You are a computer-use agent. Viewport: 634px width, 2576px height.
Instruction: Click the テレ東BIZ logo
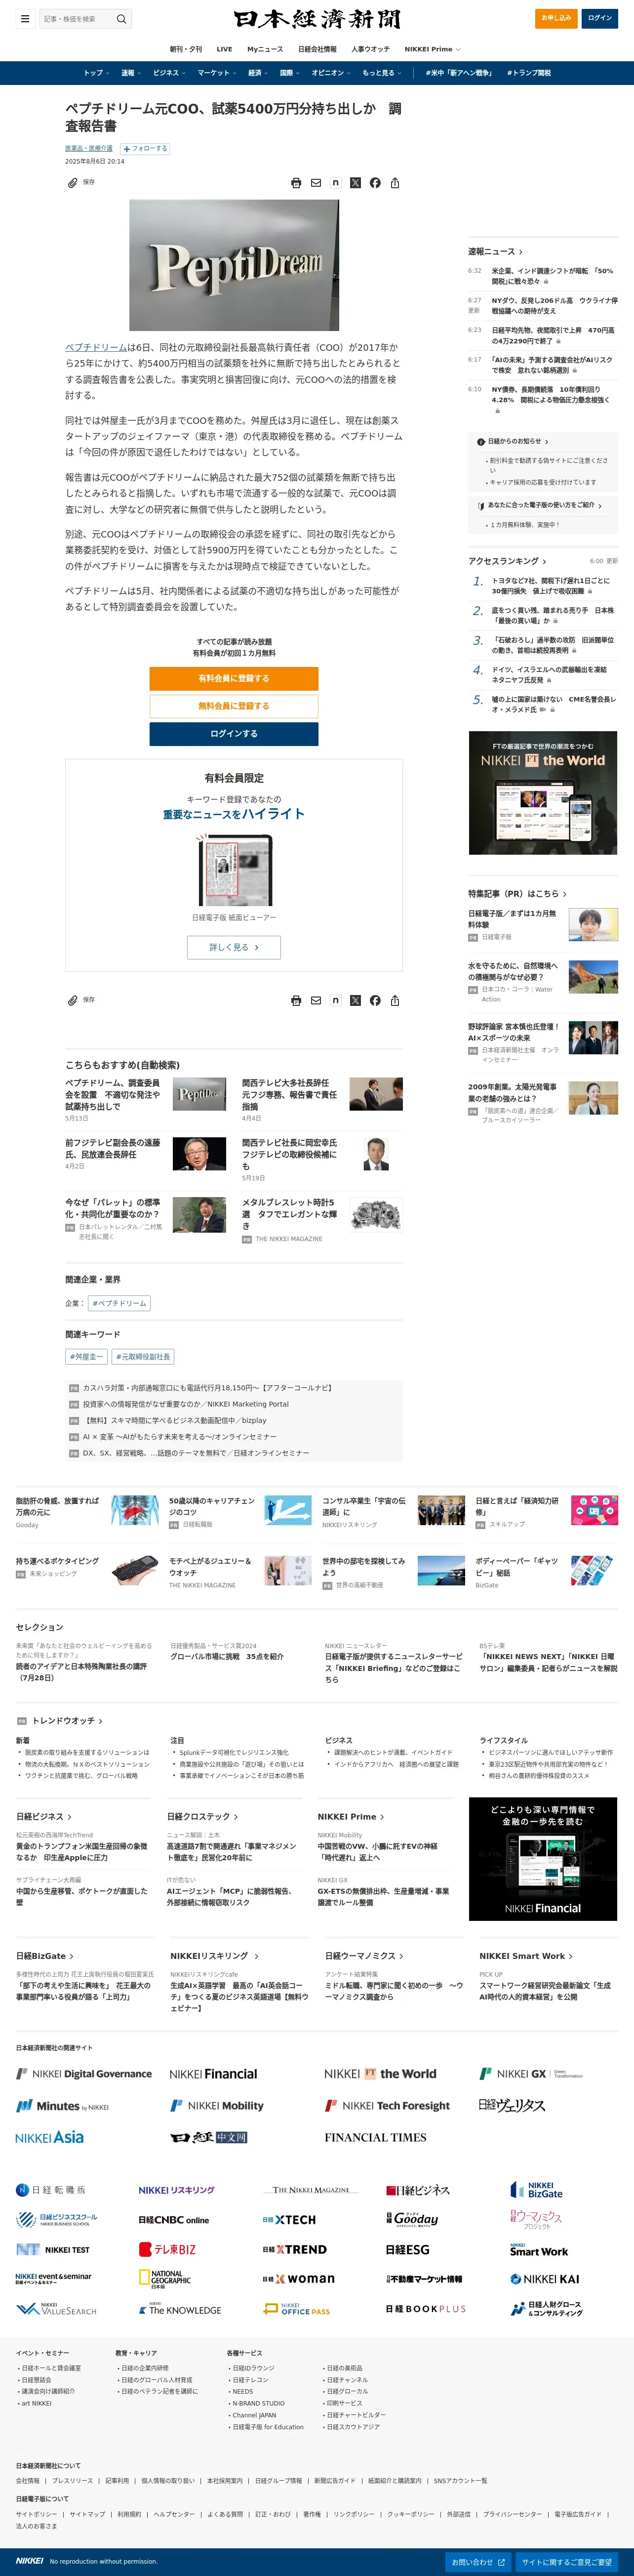(x=167, y=2249)
